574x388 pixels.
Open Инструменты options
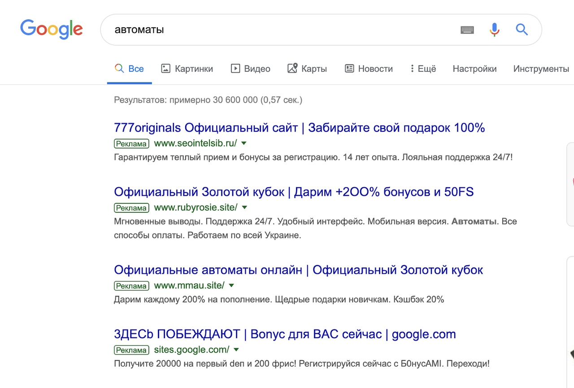pos(541,69)
